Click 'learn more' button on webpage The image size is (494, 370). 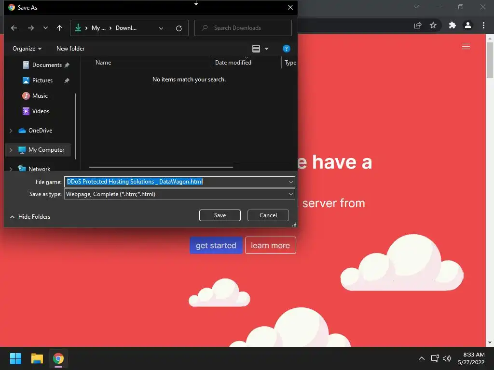pos(270,245)
